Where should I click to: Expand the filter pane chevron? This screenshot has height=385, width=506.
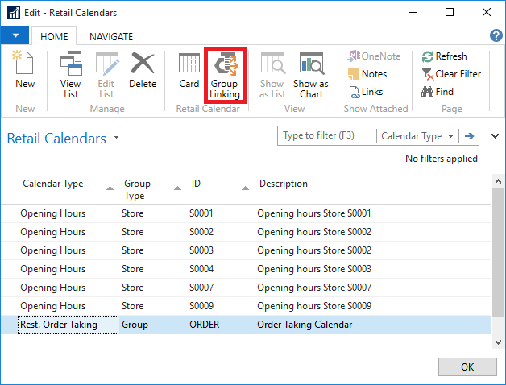[495, 136]
